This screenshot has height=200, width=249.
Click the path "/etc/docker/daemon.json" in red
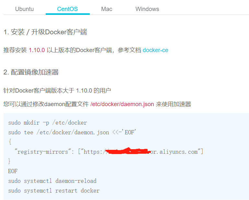122,104
